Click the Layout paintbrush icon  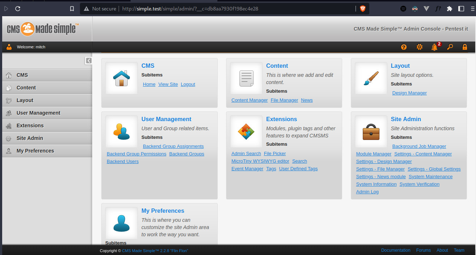click(371, 78)
